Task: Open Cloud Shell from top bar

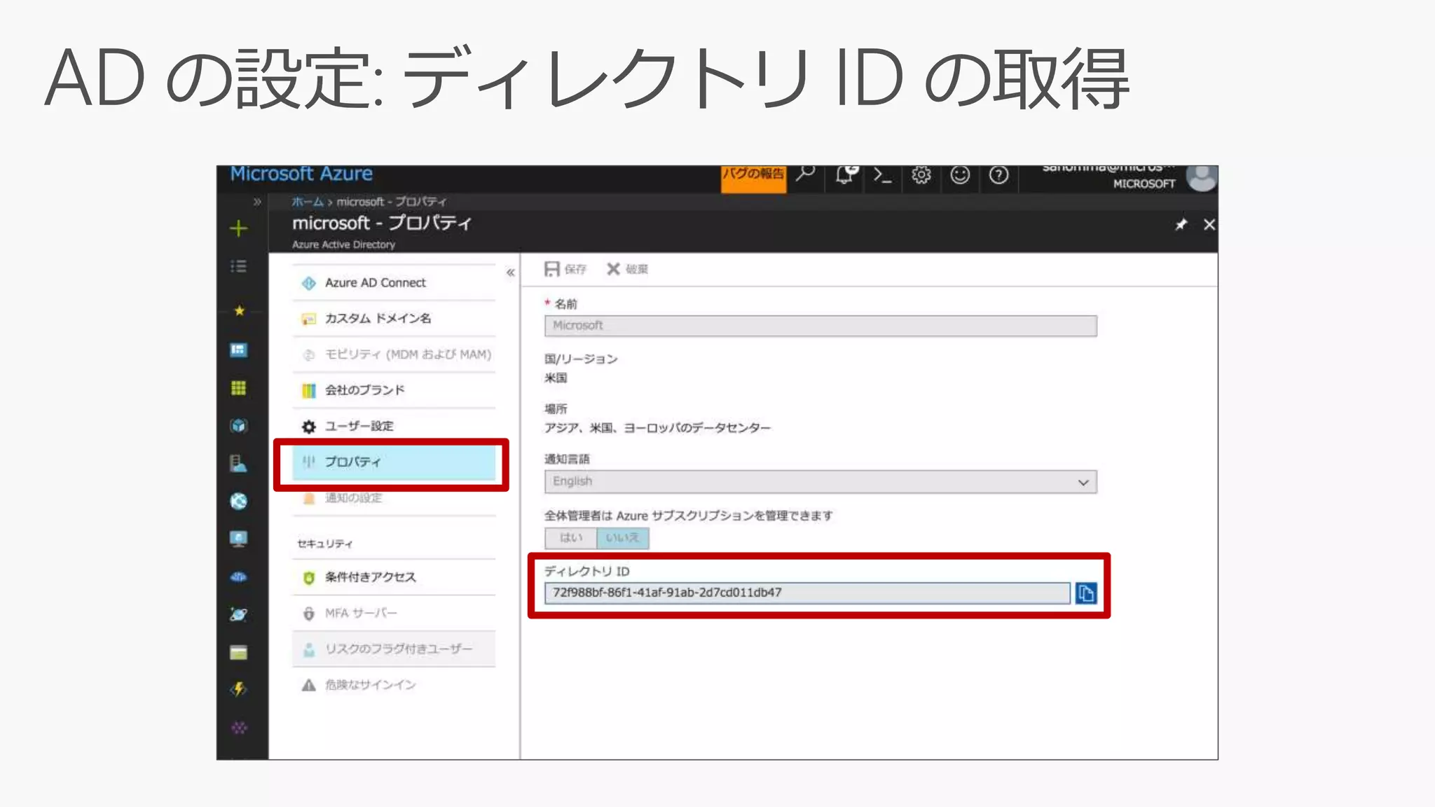Action: (882, 175)
